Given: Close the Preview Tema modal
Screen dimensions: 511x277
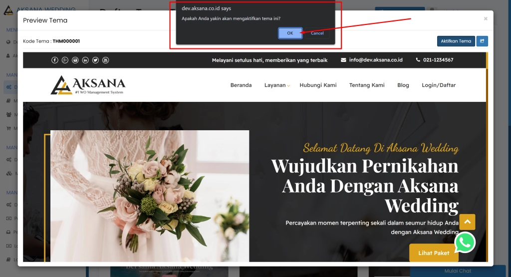Looking at the screenshot, I should coord(486,18).
